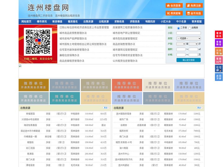Click the QQ群 blue side icon
Image resolution: width=223 pixels, height=167 pixels.
tap(219, 69)
